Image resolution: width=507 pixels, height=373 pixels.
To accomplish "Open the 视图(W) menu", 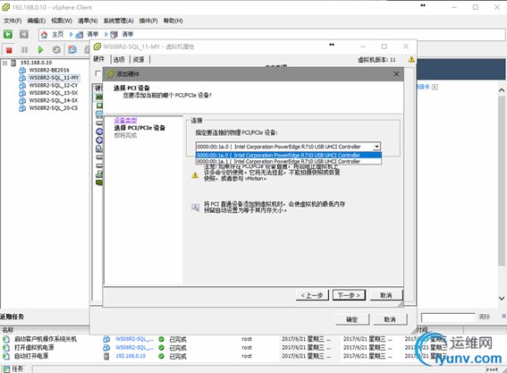I will pos(62,21).
